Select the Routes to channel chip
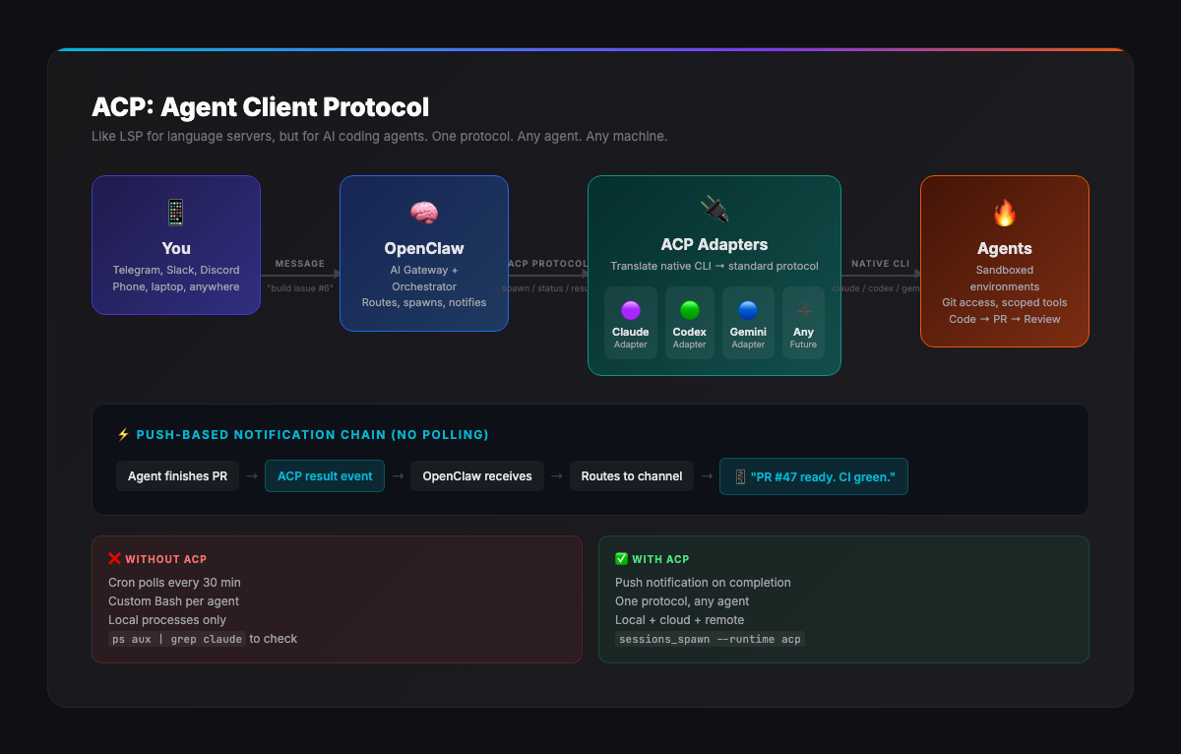Screen dimensions: 1181x754 (632, 476)
